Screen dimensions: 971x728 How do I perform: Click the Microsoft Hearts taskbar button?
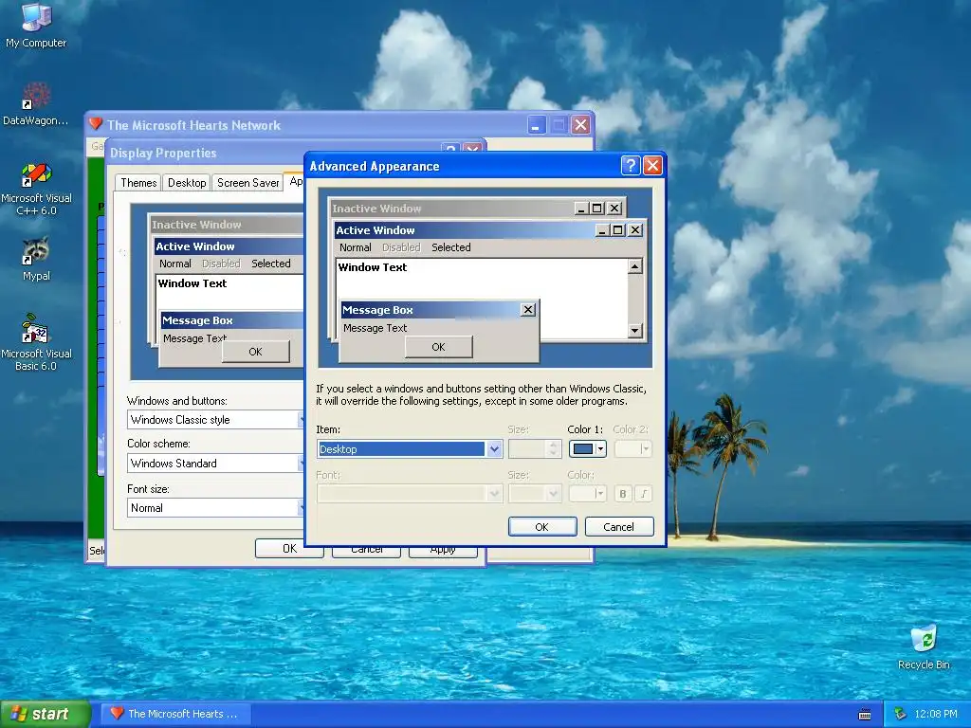[x=176, y=714]
